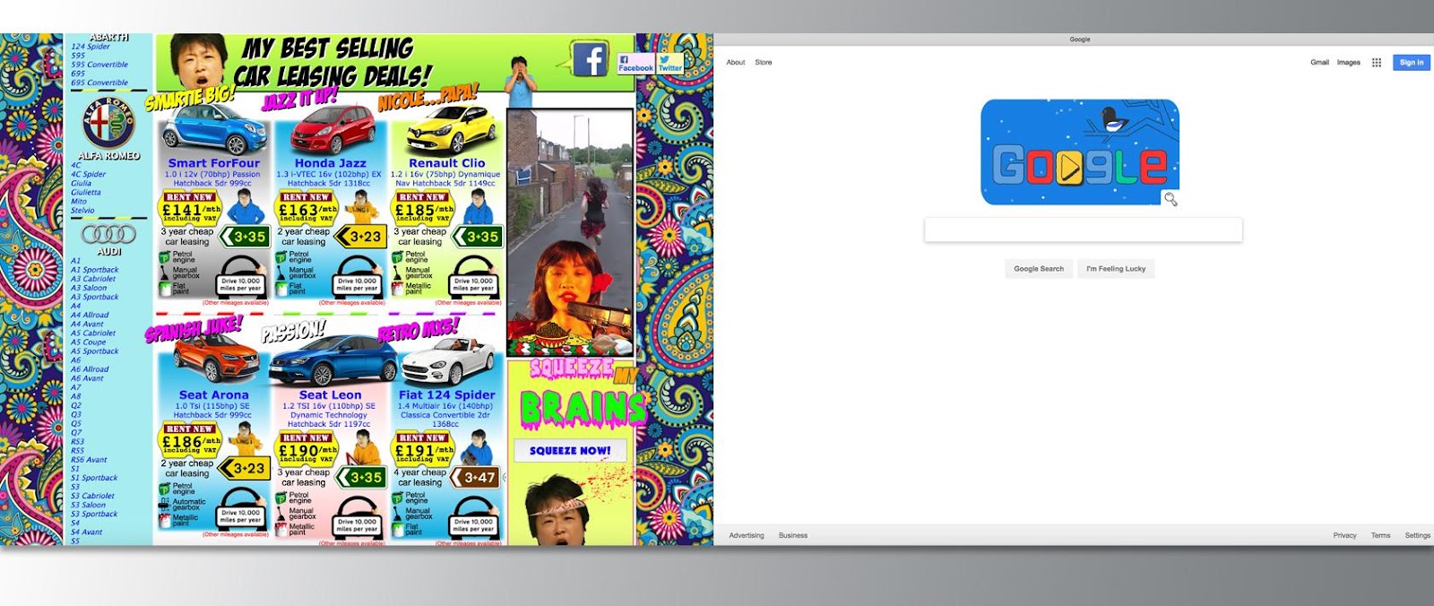Click the Alfa Romeo logo badge

tap(108, 124)
